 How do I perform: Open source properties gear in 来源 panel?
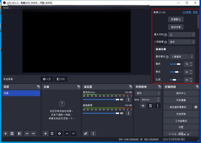(x=59, y=133)
